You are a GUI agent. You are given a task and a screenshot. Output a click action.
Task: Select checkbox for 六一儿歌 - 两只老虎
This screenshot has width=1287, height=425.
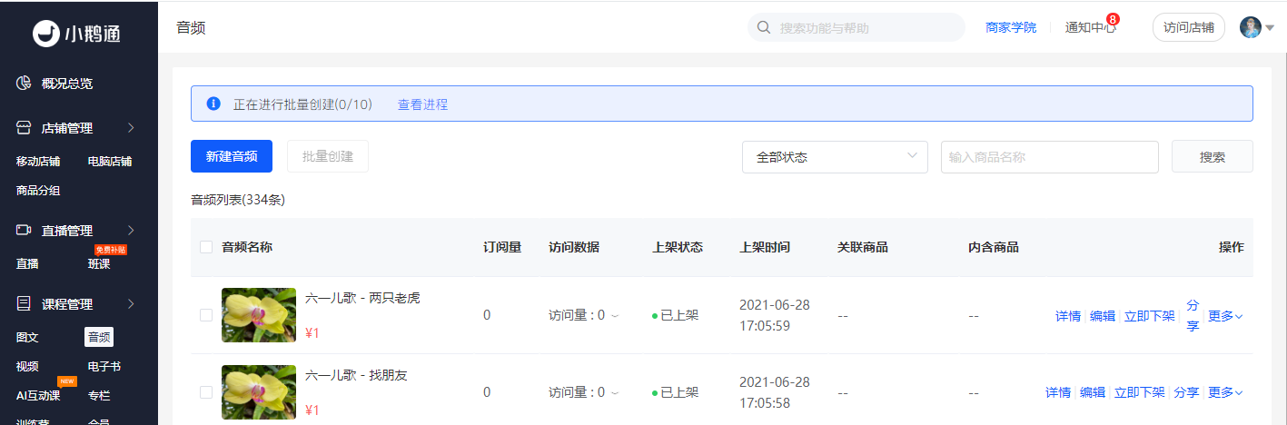point(206,315)
